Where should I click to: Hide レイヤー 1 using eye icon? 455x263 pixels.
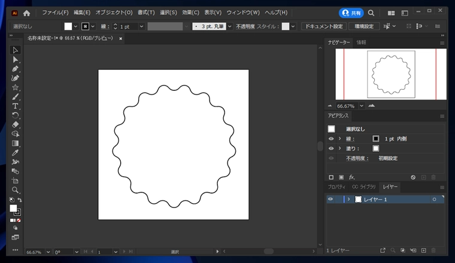(x=330, y=199)
